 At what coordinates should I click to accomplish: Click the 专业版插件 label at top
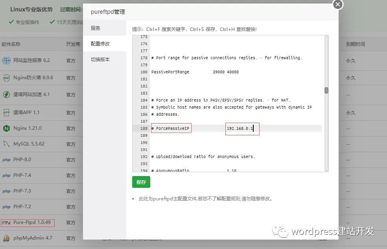coord(28,22)
